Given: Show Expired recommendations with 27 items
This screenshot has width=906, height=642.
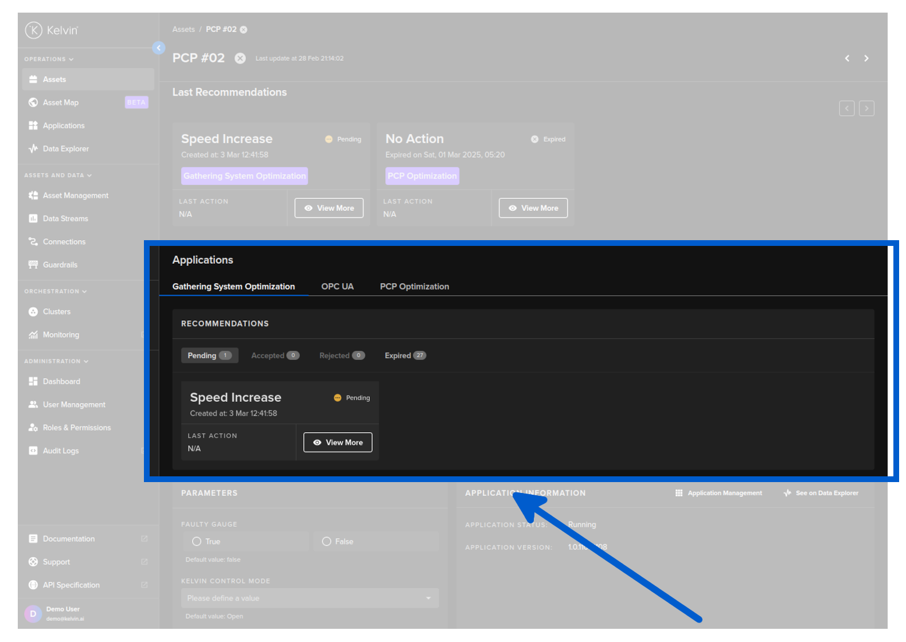Looking at the screenshot, I should (x=405, y=355).
